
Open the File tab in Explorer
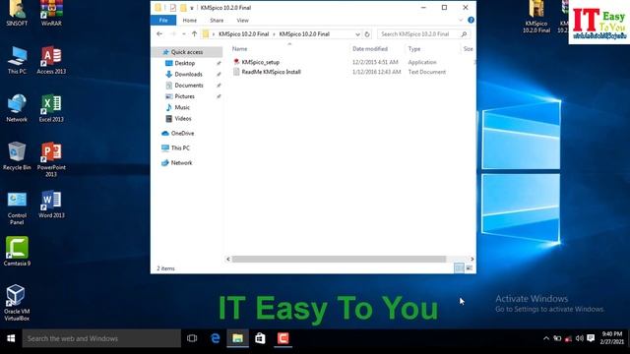163,20
